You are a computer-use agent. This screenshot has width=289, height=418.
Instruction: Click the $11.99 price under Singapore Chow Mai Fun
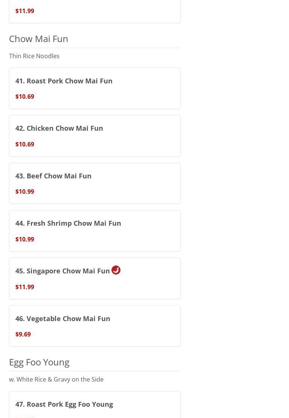coord(25,287)
